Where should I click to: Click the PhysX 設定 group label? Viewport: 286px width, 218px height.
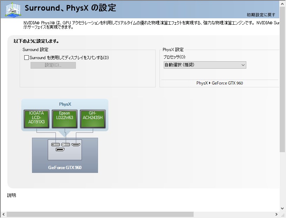coord(173,50)
